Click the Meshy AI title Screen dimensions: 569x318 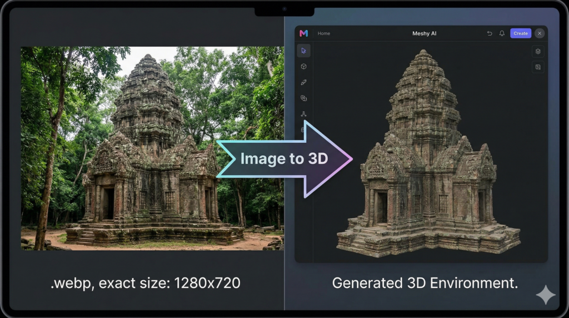click(424, 33)
